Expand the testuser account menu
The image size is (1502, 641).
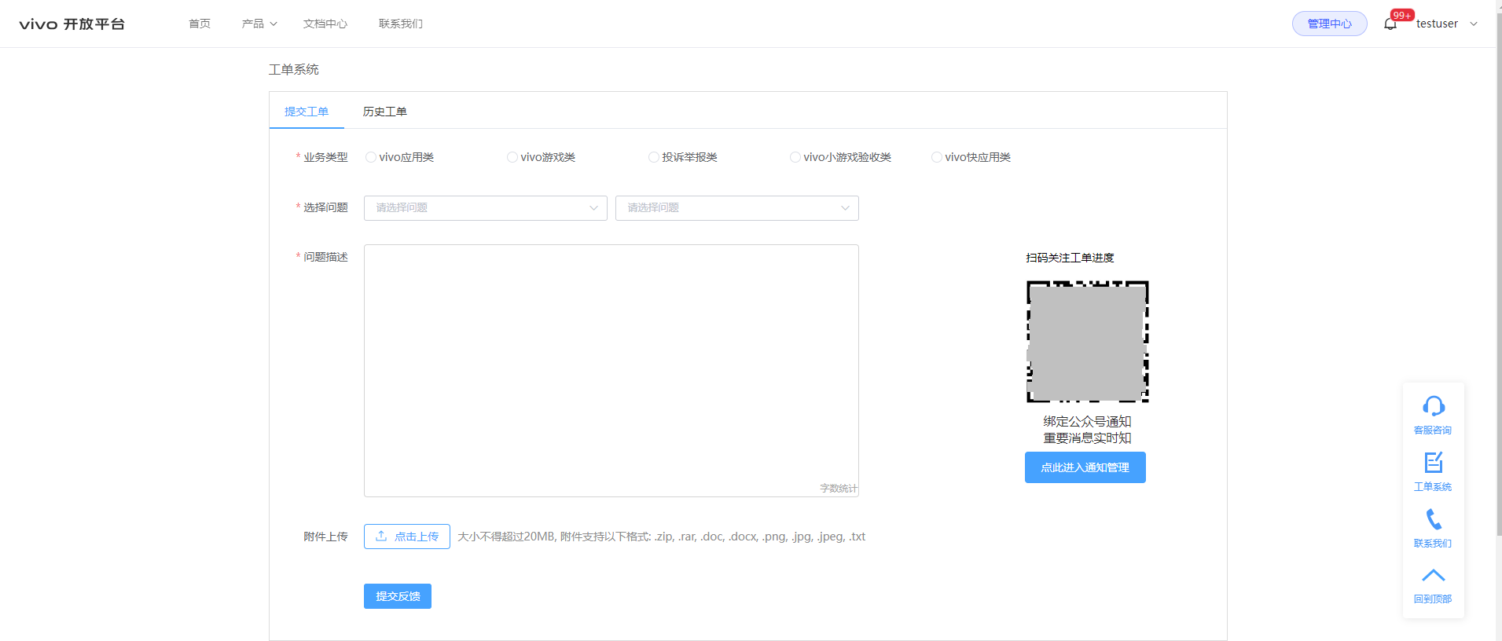[x=1446, y=24]
